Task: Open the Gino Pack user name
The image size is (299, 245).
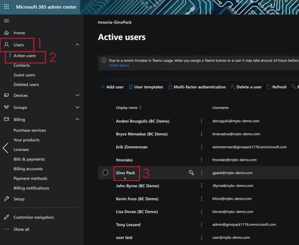Action: pyautogui.click(x=126, y=173)
